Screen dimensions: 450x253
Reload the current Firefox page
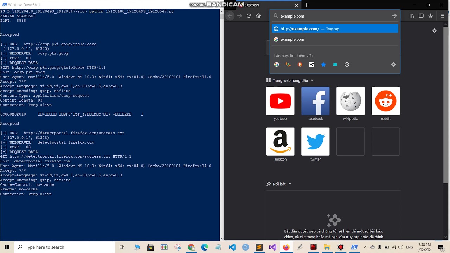(249, 16)
